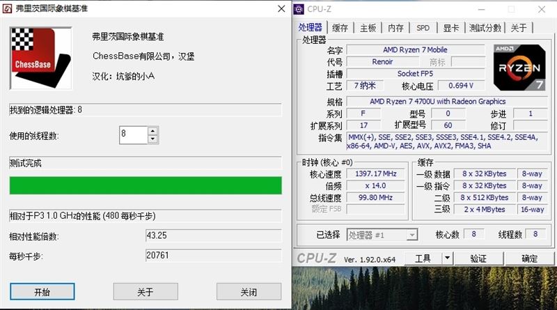Click the ChessBase logo image
The width and height of the screenshot is (557, 310).
41,59
